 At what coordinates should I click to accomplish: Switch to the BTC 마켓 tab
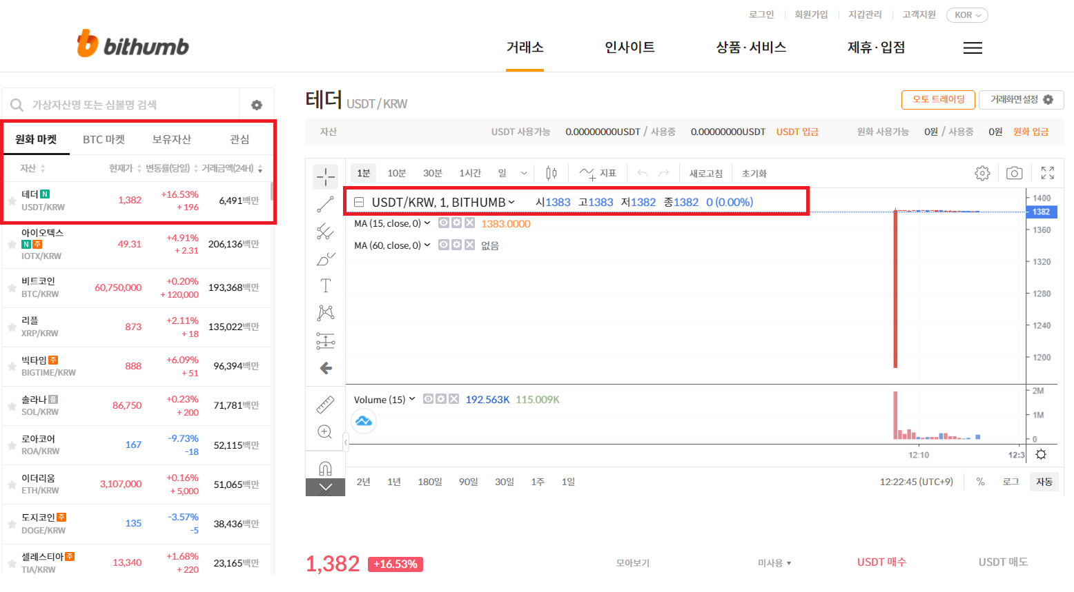point(104,139)
